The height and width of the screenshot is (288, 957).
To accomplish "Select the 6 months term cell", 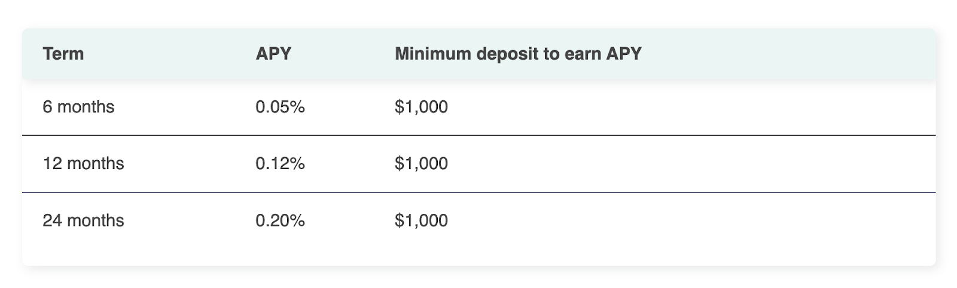I will (78, 107).
